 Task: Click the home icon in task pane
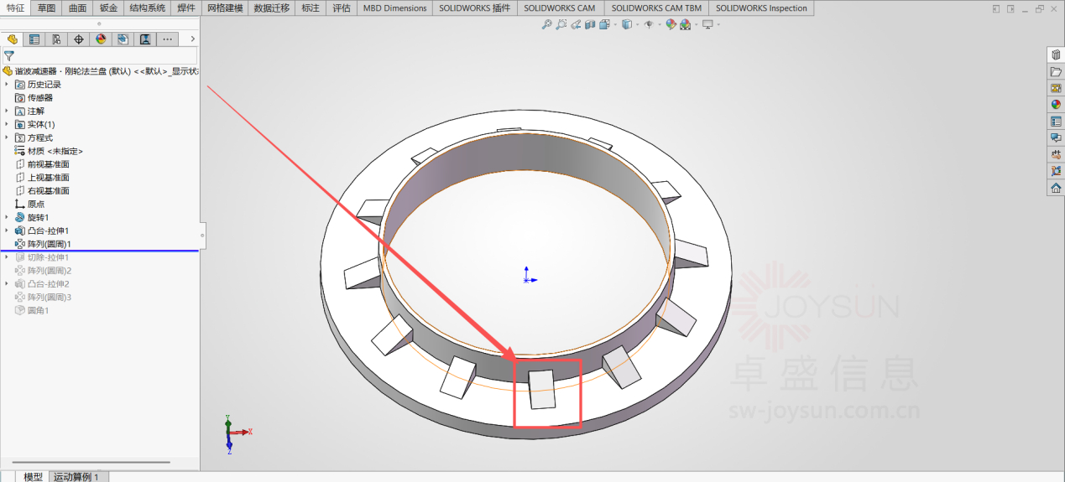1056,188
